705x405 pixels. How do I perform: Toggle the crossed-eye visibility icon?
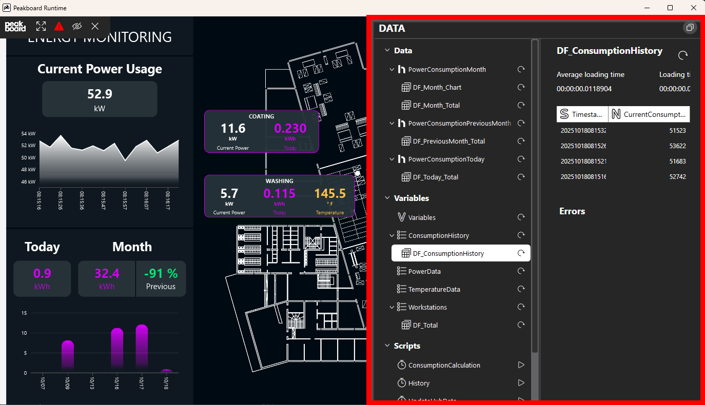tap(77, 26)
